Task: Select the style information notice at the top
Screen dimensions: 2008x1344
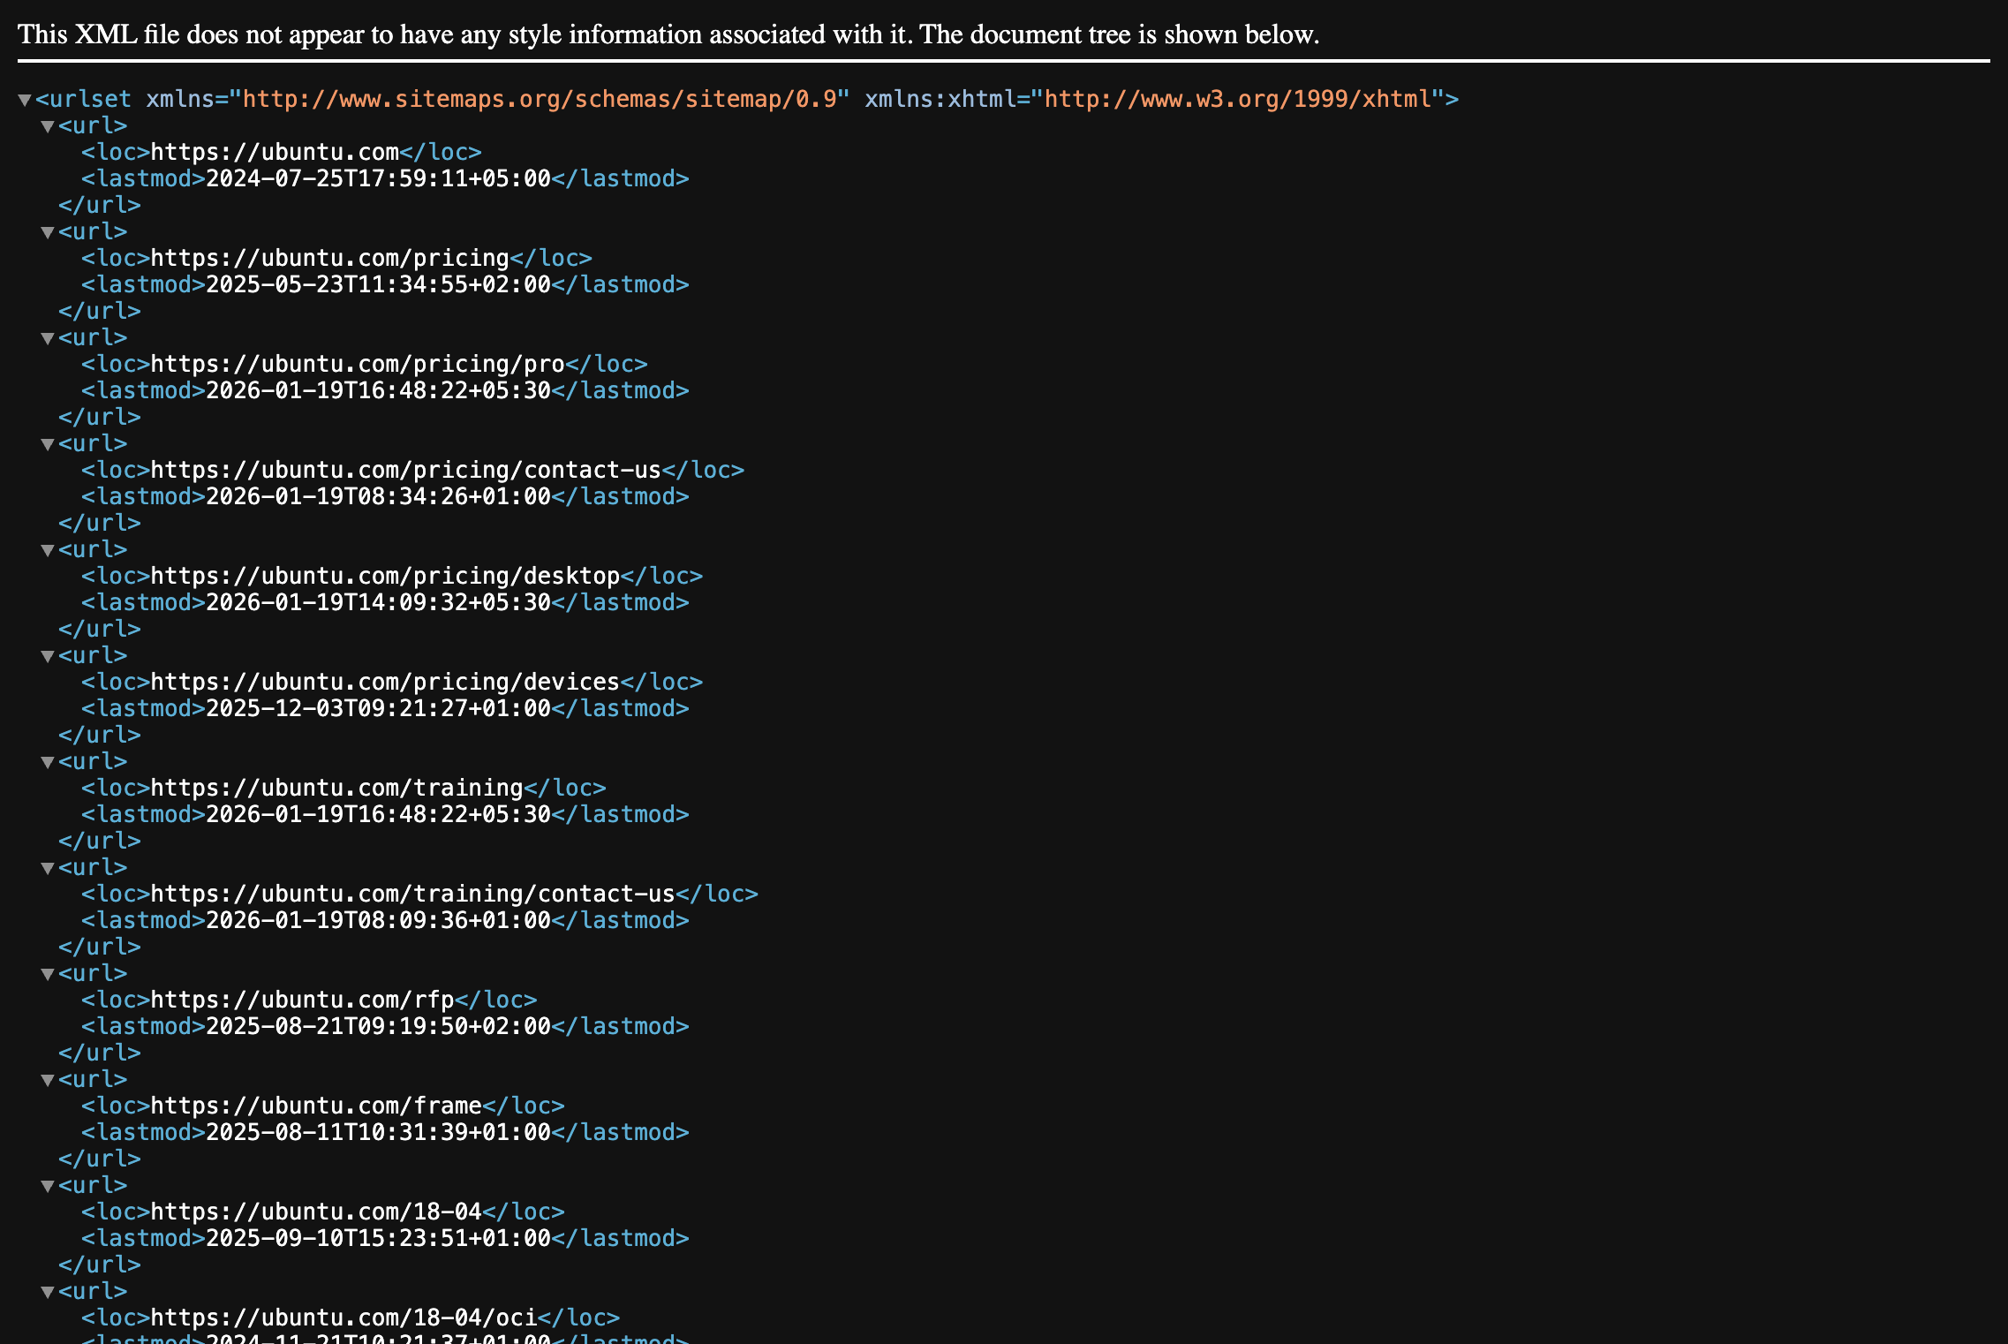Action: click(667, 35)
